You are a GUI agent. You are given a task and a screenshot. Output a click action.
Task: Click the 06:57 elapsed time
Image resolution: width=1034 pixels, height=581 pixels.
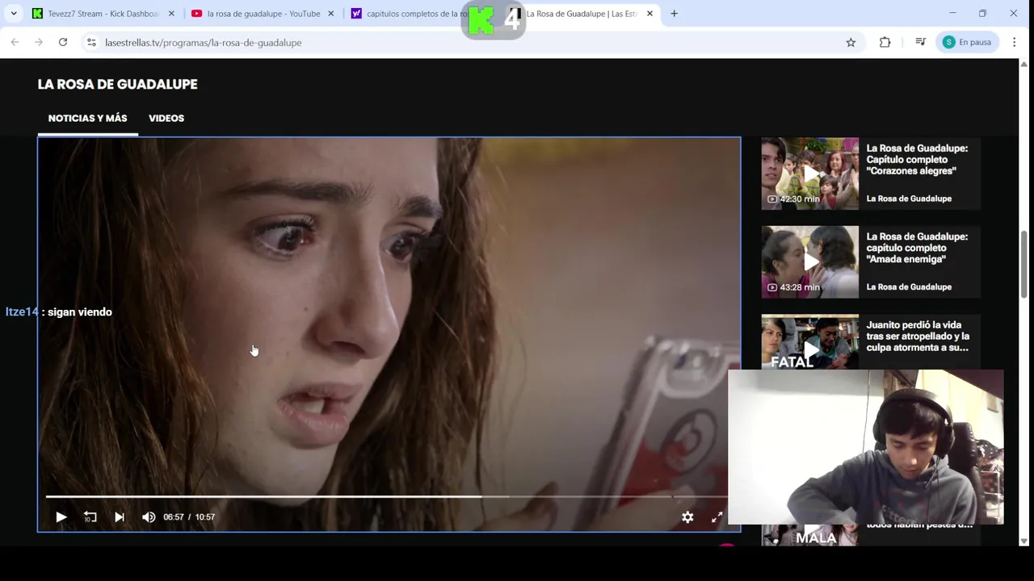point(174,517)
